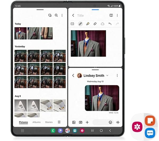Tap voice recording icon in Messages
Image resolution: width=159 pixels, height=141 pixels.
118,122
